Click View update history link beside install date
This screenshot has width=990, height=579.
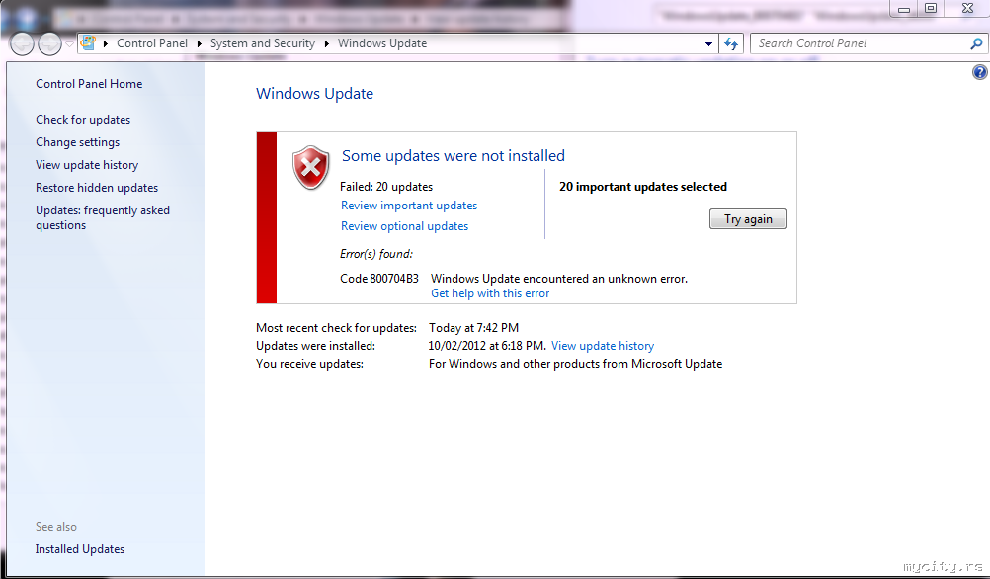pyautogui.click(x=603, y=346)
